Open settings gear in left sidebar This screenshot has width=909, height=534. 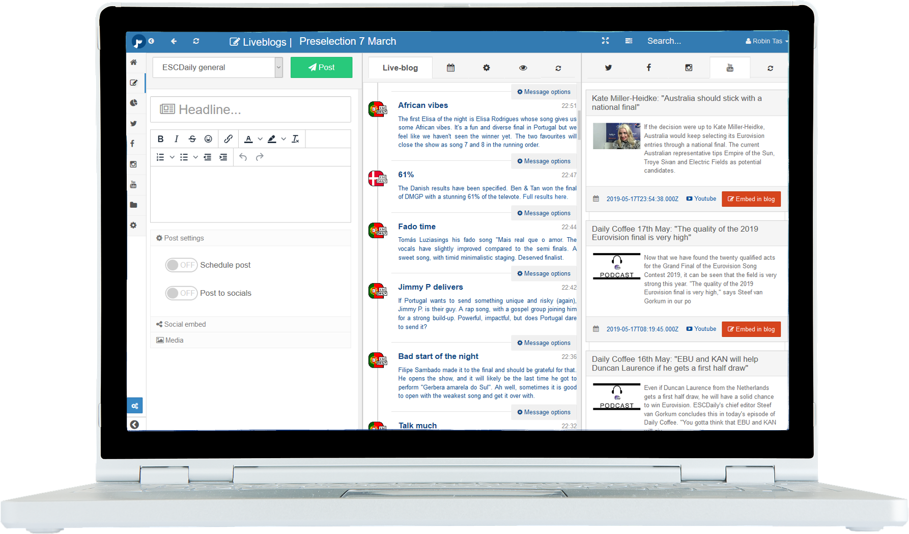133,225
